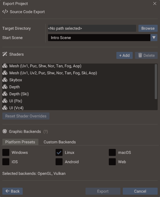Go back with the Back button
The height and width of the screenshot is (197, 160).
click(13, 191)
